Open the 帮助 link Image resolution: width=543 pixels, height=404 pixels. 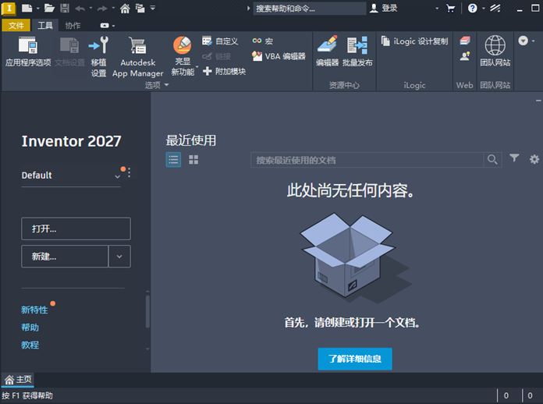(30, 327)
